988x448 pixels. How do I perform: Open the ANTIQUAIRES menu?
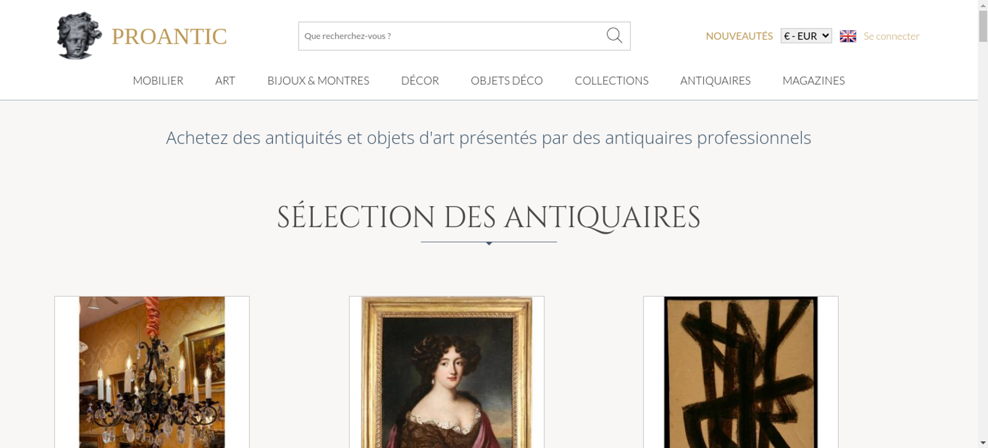coord(715,80)
